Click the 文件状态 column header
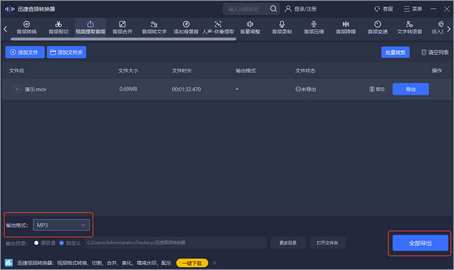The height and width of the screenshot is (270, 454). click(305, 71)
